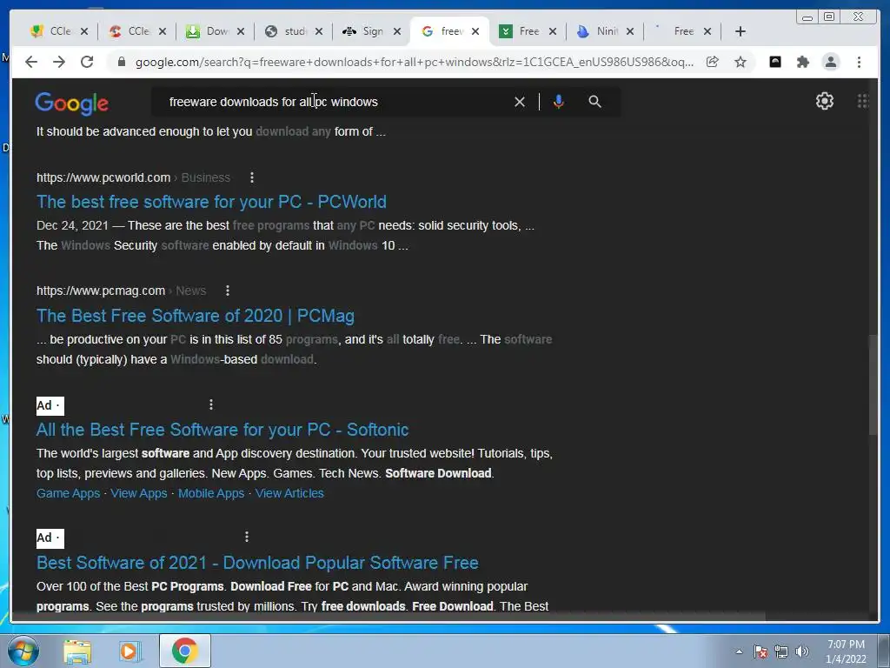The image size is (890, 668).
Task: Open Windows Explorer from taskbar
Action: pyautogui.click(x=77, y=651)
